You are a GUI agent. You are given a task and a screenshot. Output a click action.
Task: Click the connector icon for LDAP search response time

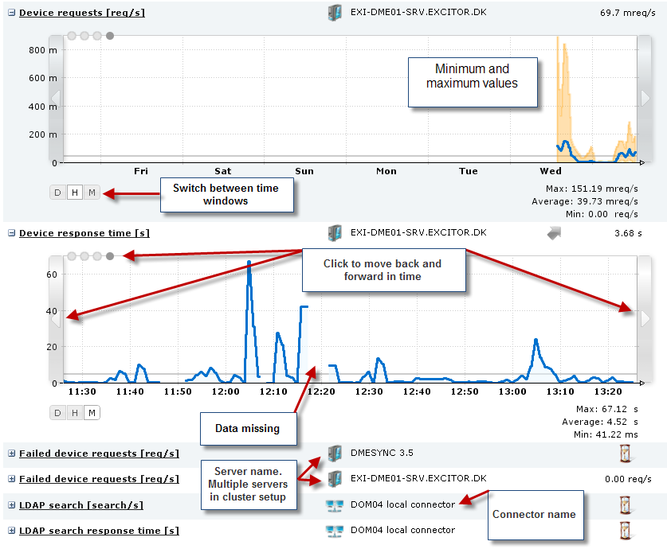(x=335, y=530)
